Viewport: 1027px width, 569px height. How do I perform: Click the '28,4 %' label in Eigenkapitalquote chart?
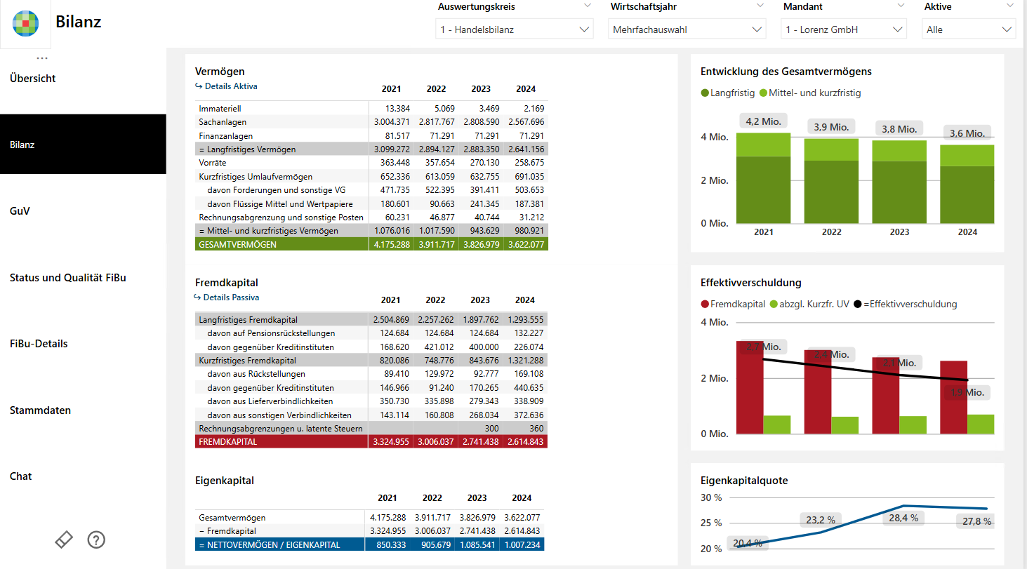pos(903,518)
